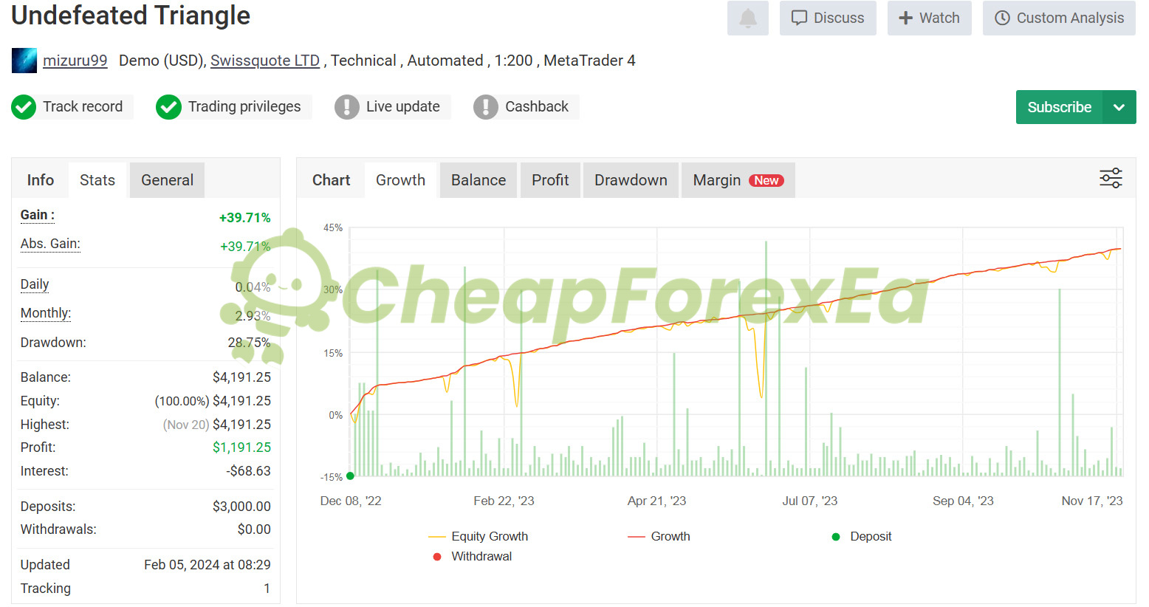This screenshot has width=1149, height=607.
Task: Click the Abs. Gain label
Action: coord(50,244)
